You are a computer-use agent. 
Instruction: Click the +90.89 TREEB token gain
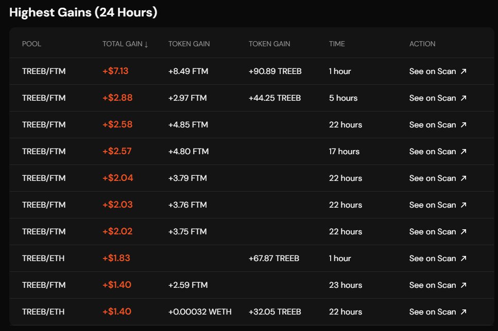(x=275, y=71)
